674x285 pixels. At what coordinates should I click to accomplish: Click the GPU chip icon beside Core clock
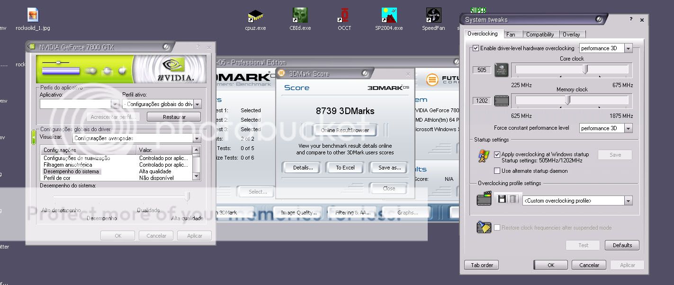(x=502, y=70)
